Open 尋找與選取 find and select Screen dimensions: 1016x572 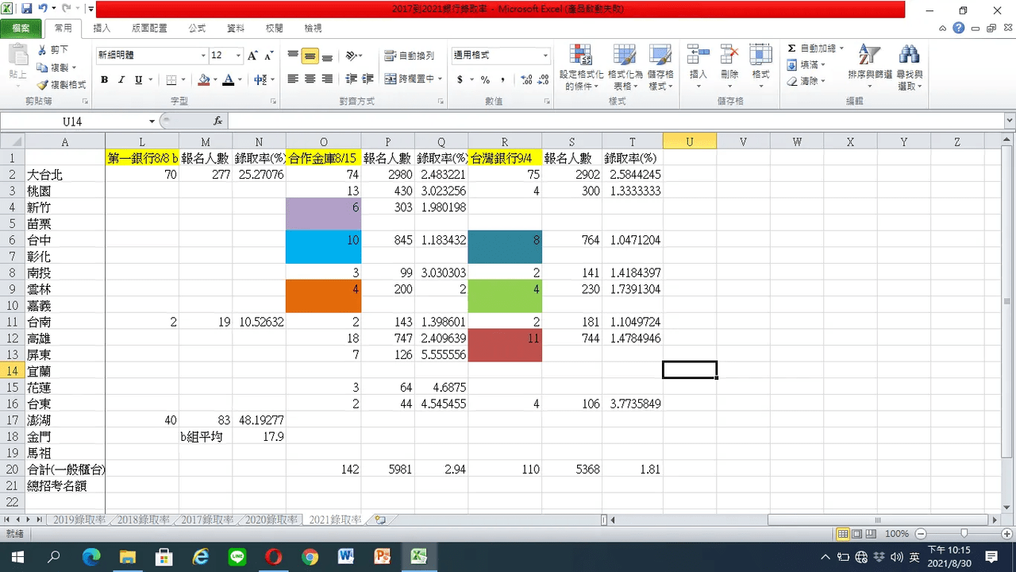(x=909, y=68)
